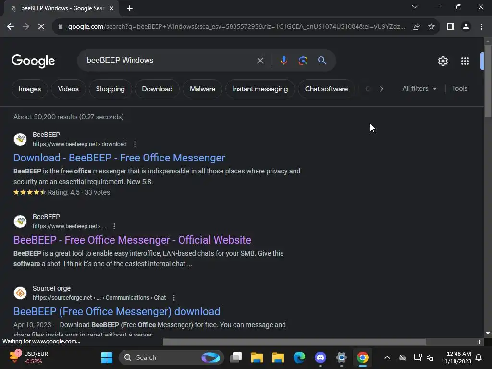Bookmark this page with the star icon
The height and width of the screenshot is (369, 492).
click(431, 27)
